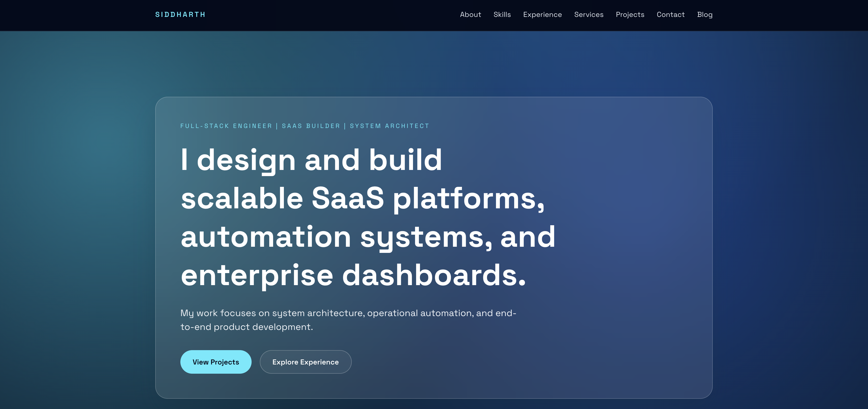Select Skills in the navigation bar

pyautogui.click(x=502, y=15)
